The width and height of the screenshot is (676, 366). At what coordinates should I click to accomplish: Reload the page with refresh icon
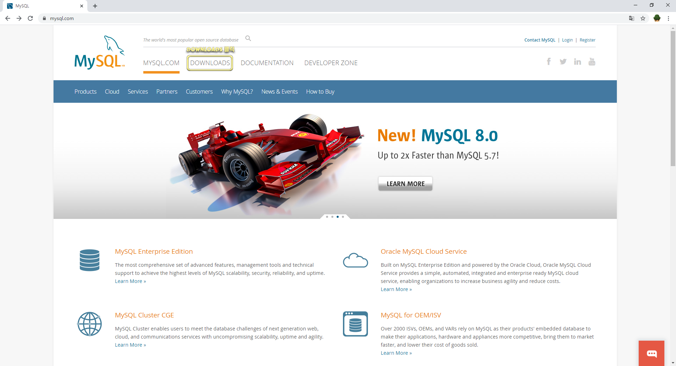point(30,18)
